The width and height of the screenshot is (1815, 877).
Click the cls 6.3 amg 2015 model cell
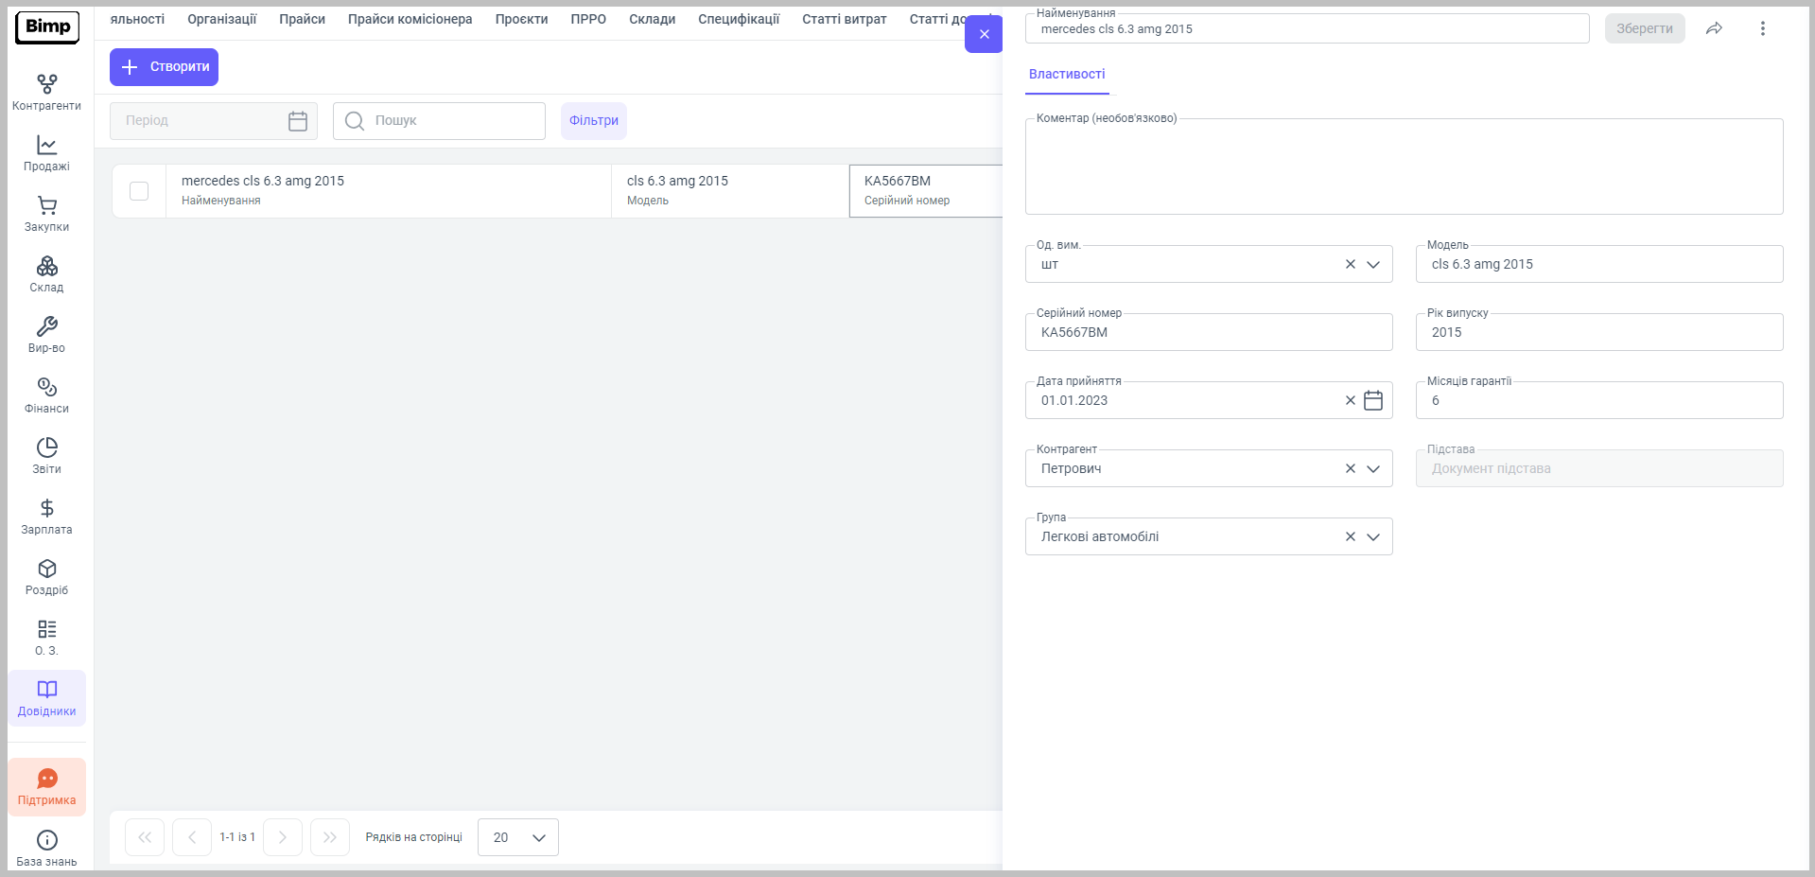[x=730, y=191]
